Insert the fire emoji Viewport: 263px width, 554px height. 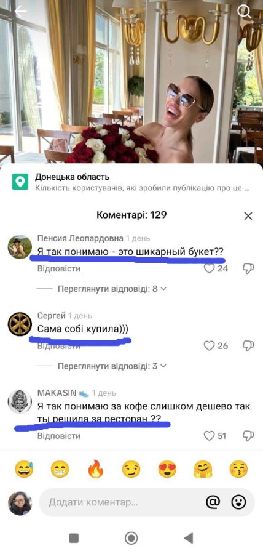pos(96,470)
